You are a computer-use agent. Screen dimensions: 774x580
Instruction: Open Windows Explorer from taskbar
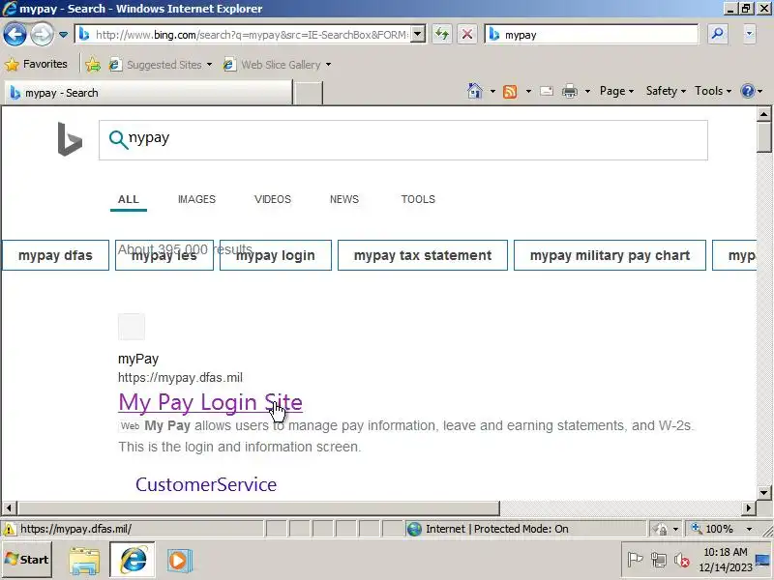tap(84, 561)
